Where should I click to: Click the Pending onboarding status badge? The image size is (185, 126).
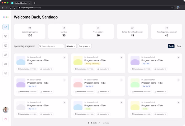click(x=92, y=64)
